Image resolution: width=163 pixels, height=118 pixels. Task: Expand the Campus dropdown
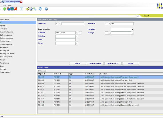pos(77,33)
